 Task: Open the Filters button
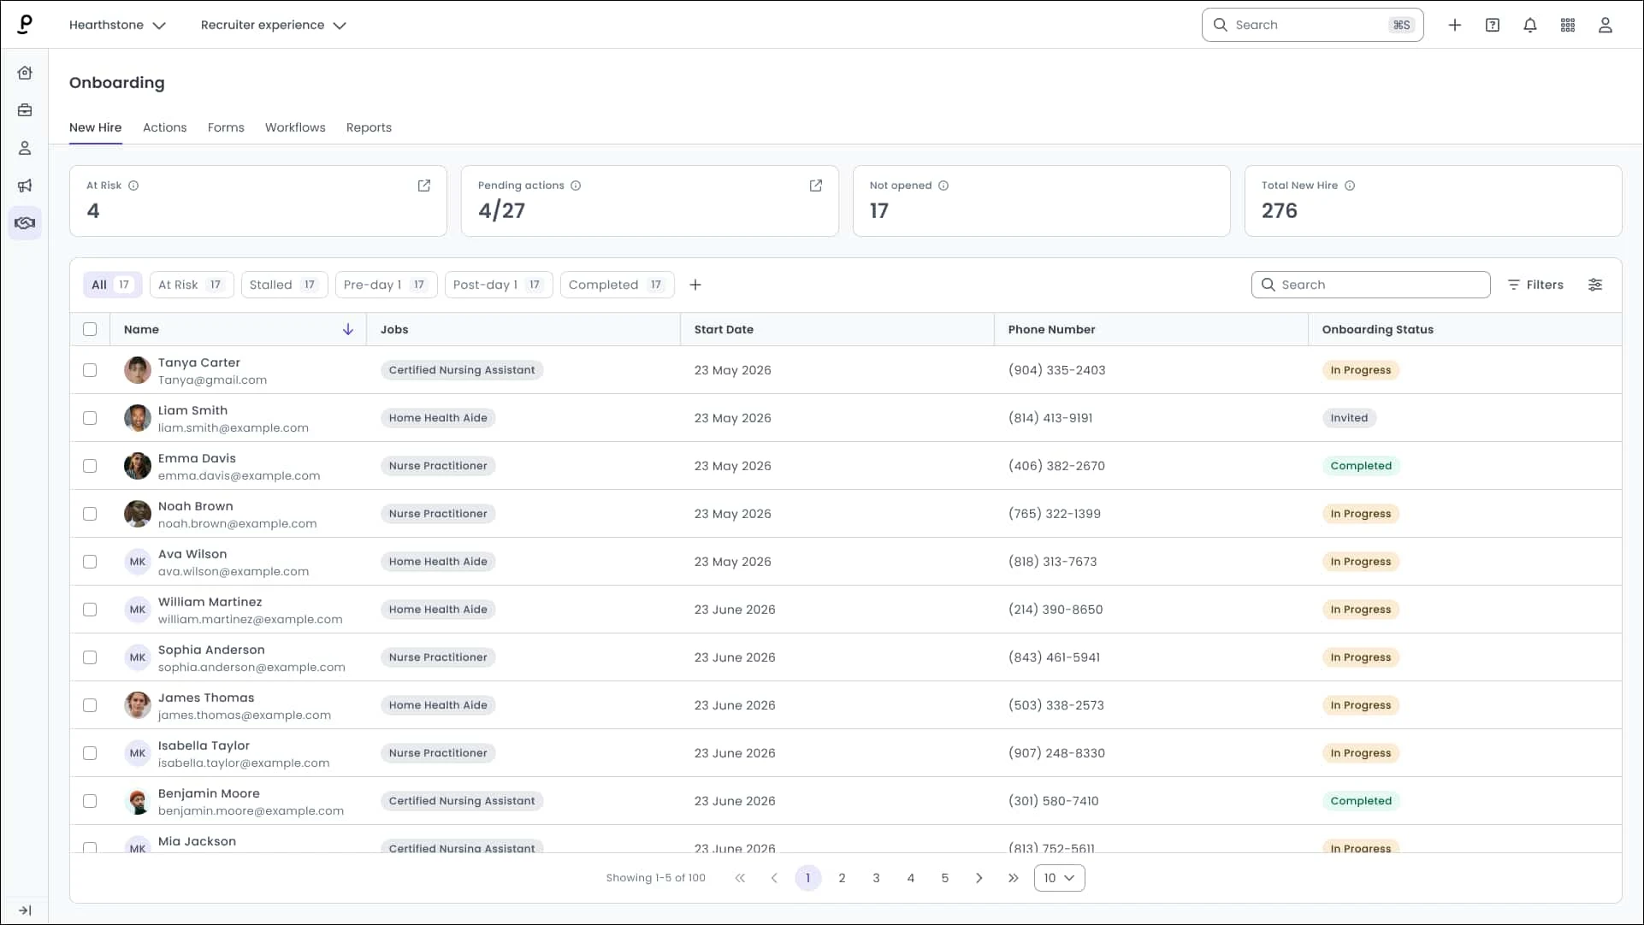click(1535, 285)
